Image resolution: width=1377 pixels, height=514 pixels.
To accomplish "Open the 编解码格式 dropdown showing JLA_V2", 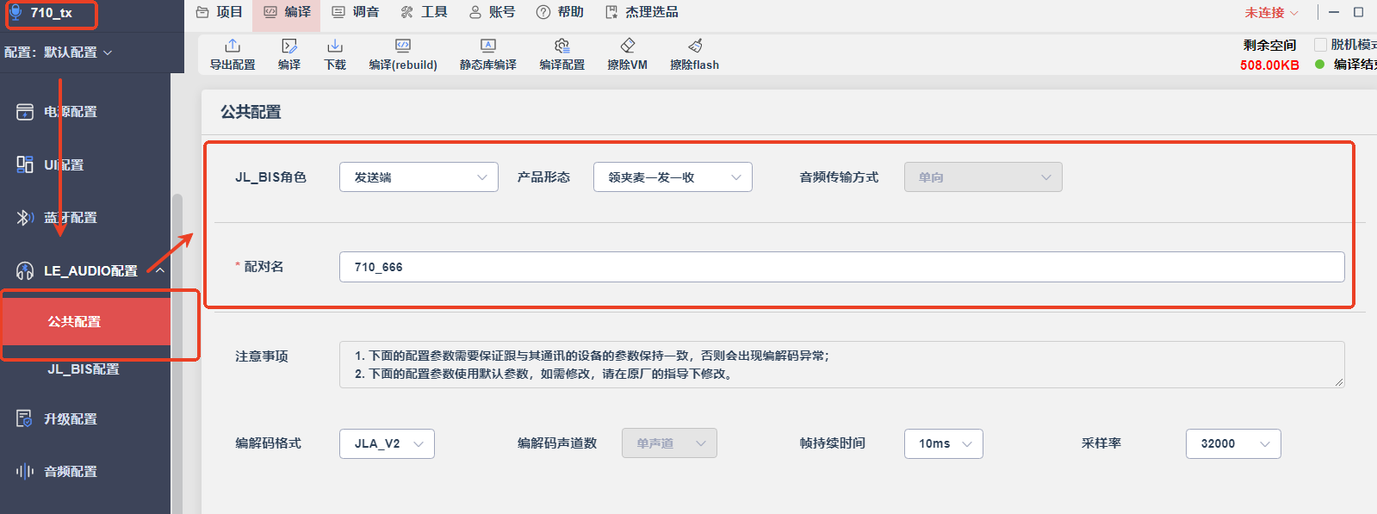I will pos(387,443).
